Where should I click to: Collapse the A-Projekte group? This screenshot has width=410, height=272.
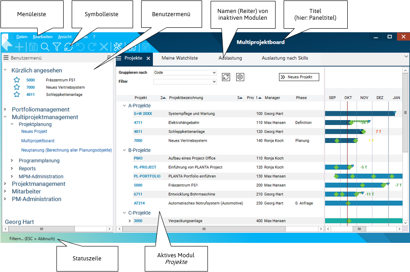click(x=124, y=106)
